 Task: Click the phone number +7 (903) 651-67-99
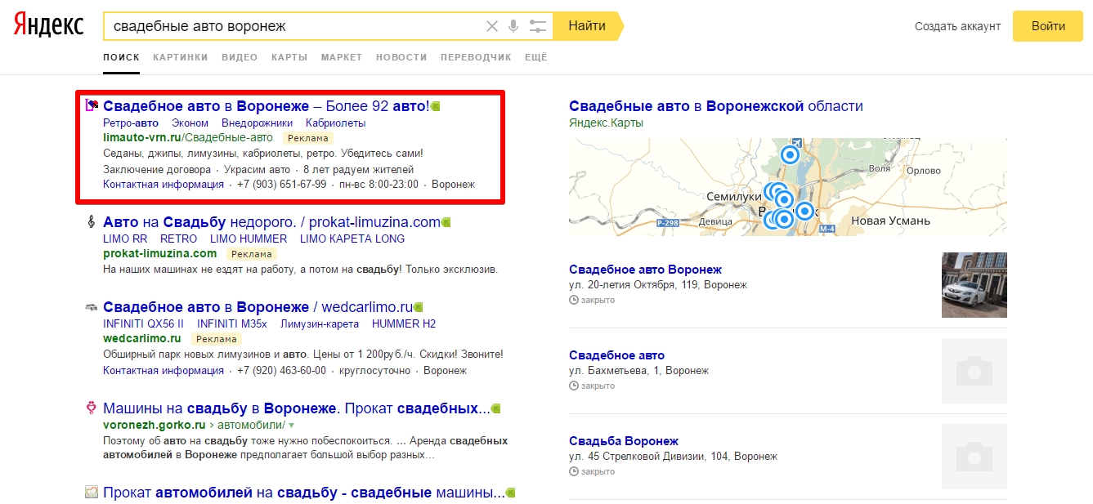tap(282, 185)
